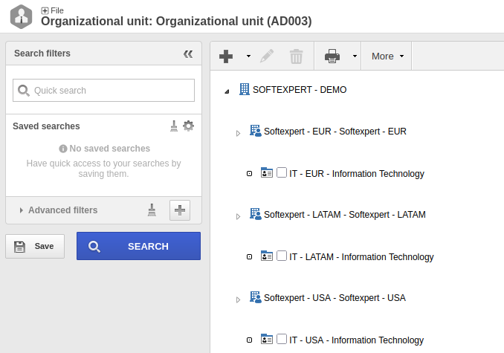The height and width of the screenshot is (353, 504).
Task: Click into the Quick search field
Action: (103, 90)
